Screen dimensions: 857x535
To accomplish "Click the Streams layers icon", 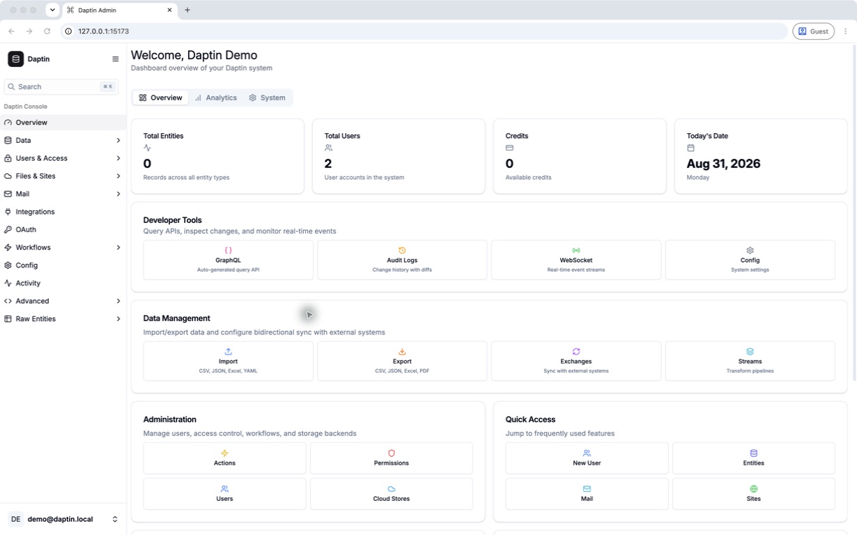I will pos(750,352).
